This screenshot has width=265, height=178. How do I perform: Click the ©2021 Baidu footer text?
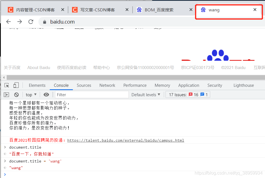[233, 68]
